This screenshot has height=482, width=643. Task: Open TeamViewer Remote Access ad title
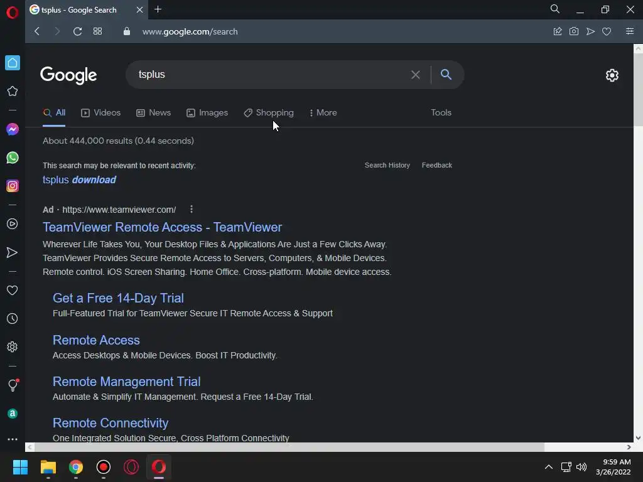pyautogui.click(x=163, y=227)
